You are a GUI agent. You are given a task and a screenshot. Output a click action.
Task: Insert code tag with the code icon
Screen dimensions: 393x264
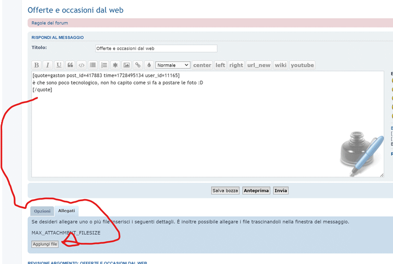coord(81,65)
